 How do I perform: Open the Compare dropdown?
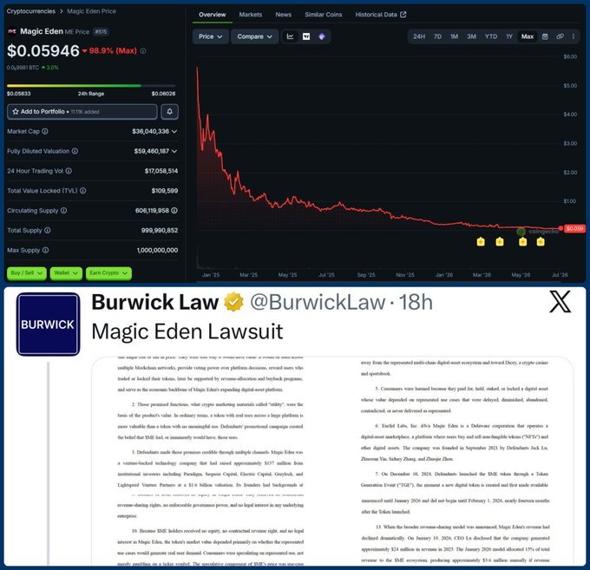point(254,36)
